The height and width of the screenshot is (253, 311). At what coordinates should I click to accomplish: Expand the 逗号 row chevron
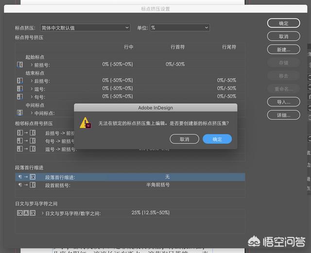pyautogui.click(x=32, y=89)
